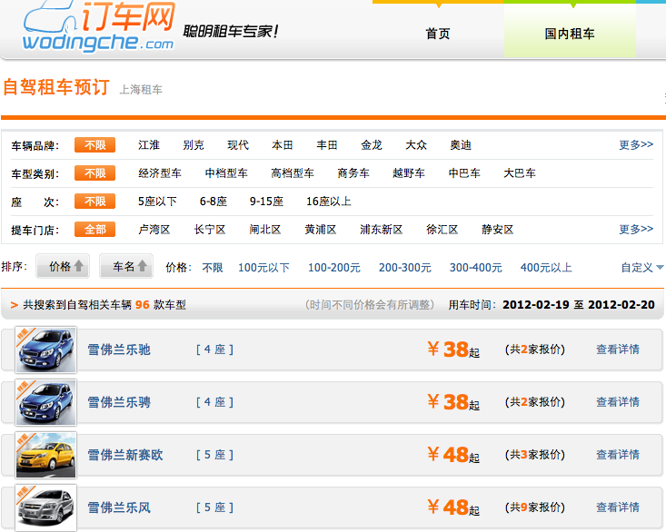Choose the 浦东新区 pickup store
Viewport: 666px width, 532px height.
pyautogui.click(x=381, y=230)
